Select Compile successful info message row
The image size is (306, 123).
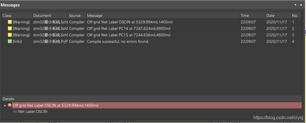(118, 41)
